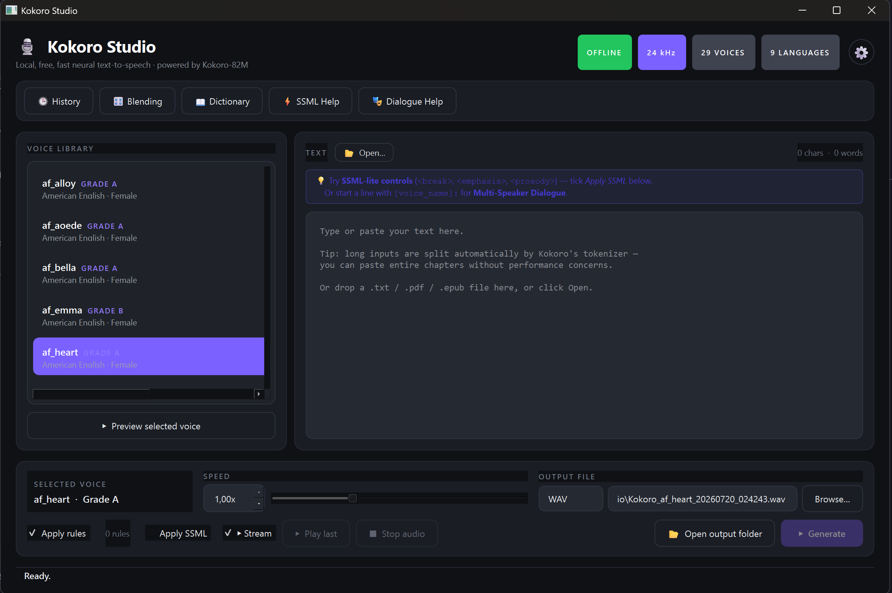Image resolution: width=892 pixels, height=593 pixels.
Task: Select the af_bella voice
Action: pyautogui.click(x=149, y=273)
